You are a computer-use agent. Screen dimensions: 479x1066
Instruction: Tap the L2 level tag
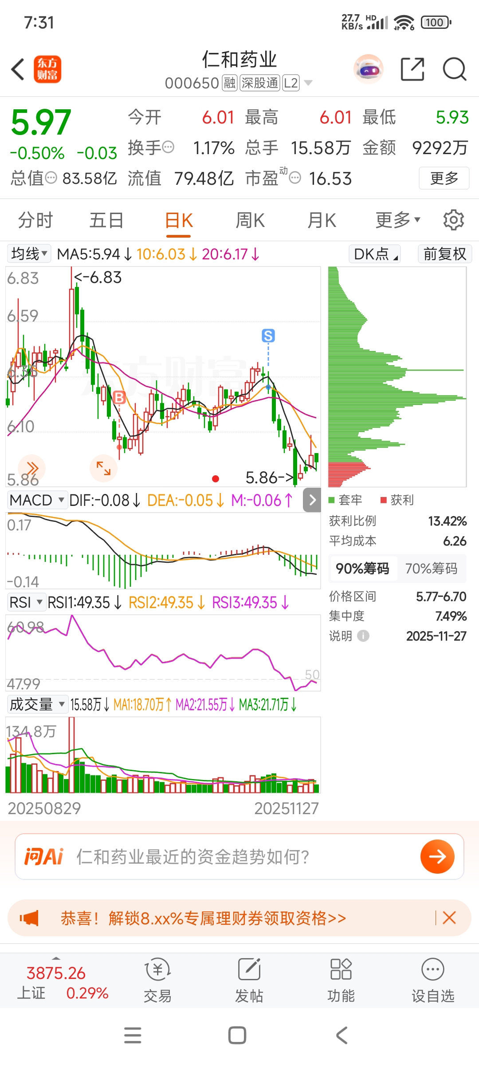pyautogui.click(x=291, y=83)
